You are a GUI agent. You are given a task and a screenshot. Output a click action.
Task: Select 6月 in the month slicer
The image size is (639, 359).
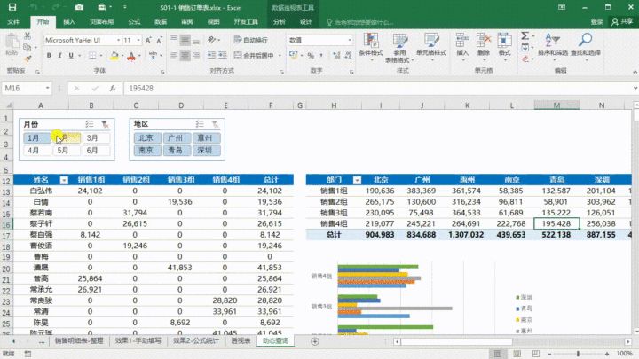(x=96, y=150)
